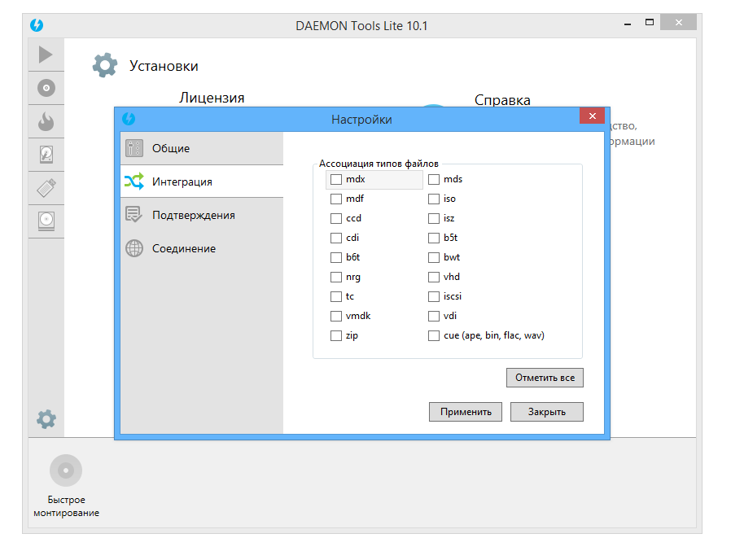Tick the isz checkbox
Viewport: 731px width, 560px height.
pyautogui.click(x=434, y=219)
